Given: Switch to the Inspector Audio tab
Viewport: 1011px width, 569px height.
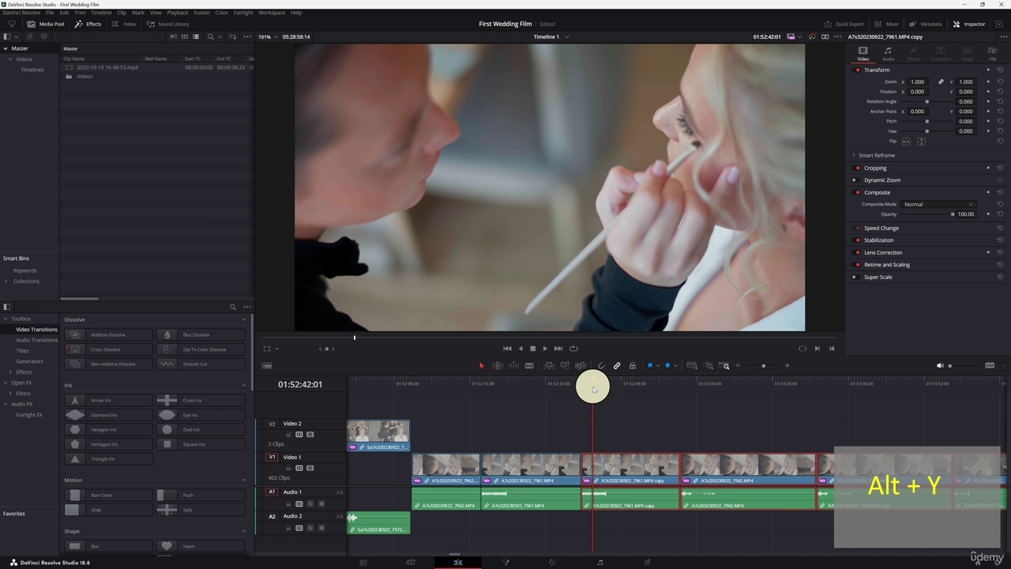Looking at the screenshot, I should pos(888,54).
